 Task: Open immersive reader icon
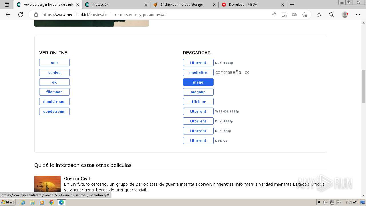284,15
